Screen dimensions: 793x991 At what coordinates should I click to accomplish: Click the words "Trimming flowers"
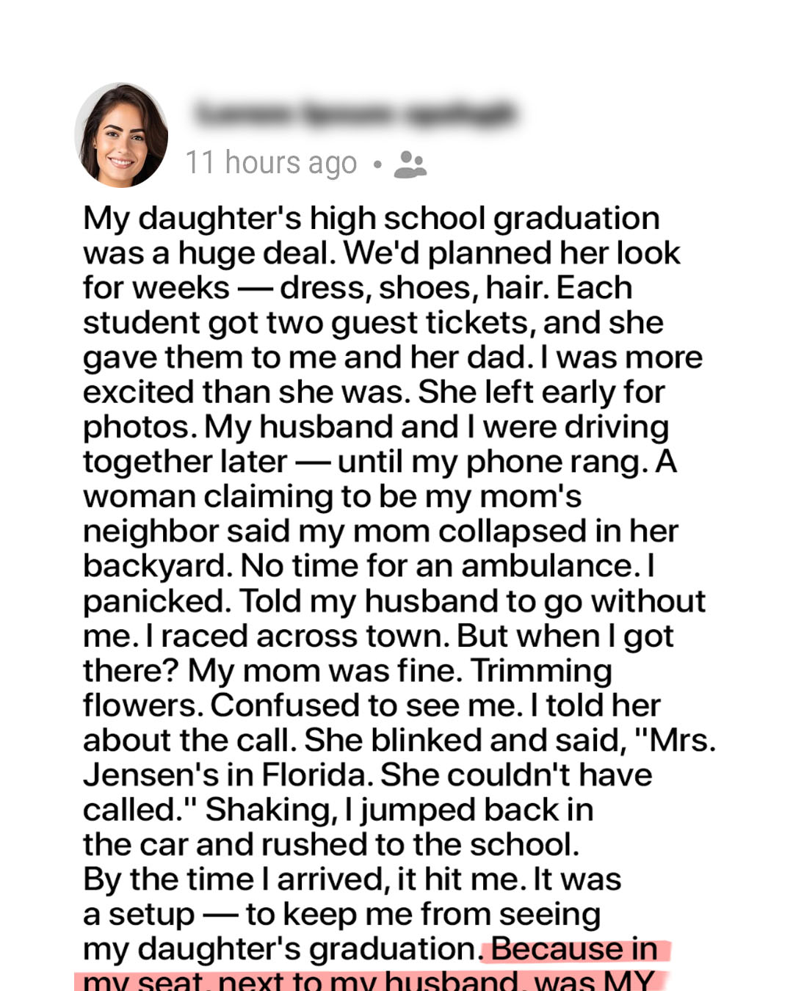[347, 688]
